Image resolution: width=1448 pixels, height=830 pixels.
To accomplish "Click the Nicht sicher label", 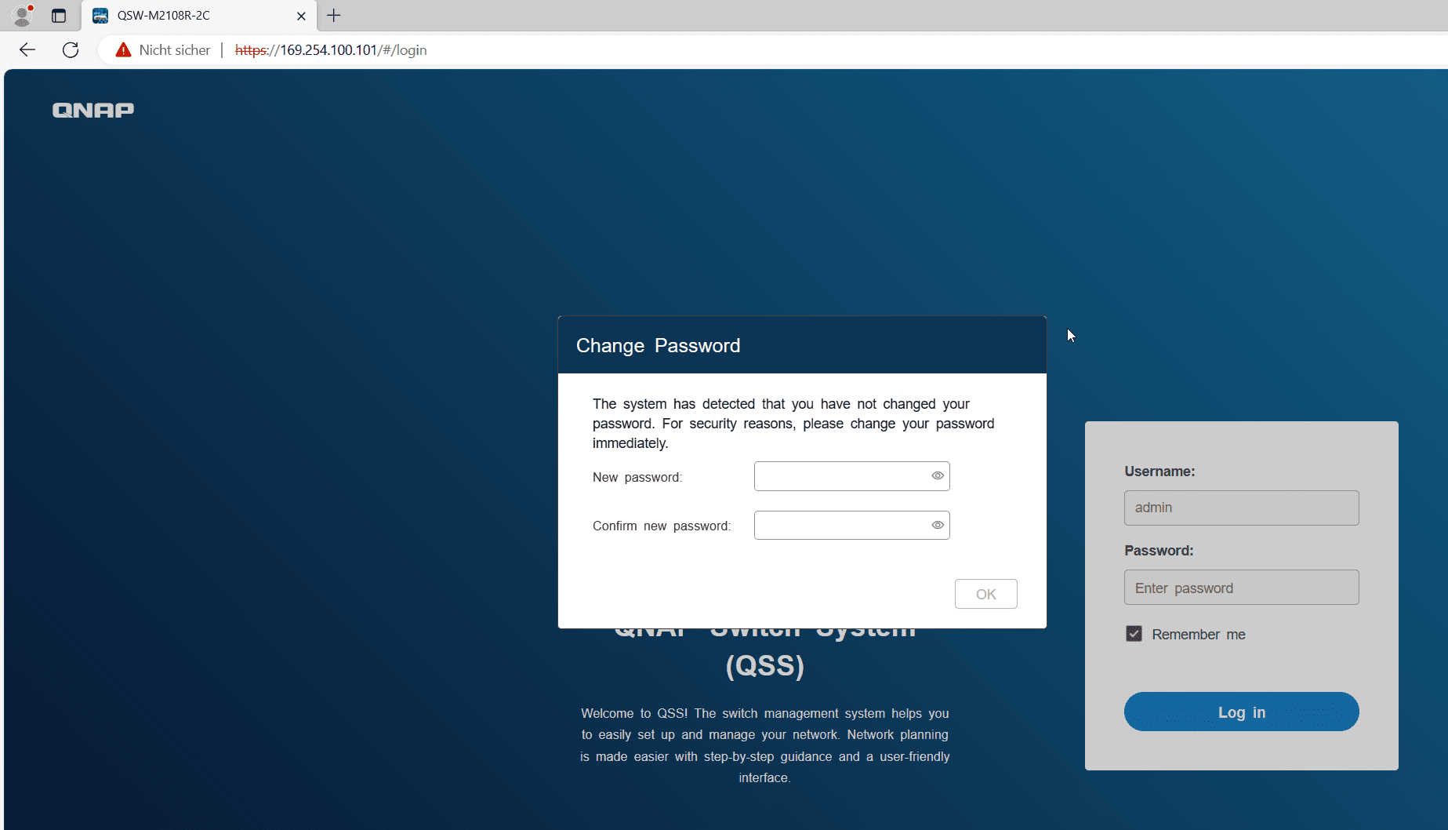I will (175, 50).
